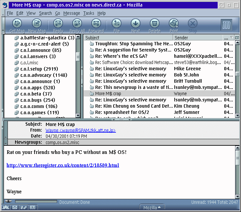Screen dimensions: 241x212
Task: Select newsgroup c.o.l.misc
Action: click(29, 63)
